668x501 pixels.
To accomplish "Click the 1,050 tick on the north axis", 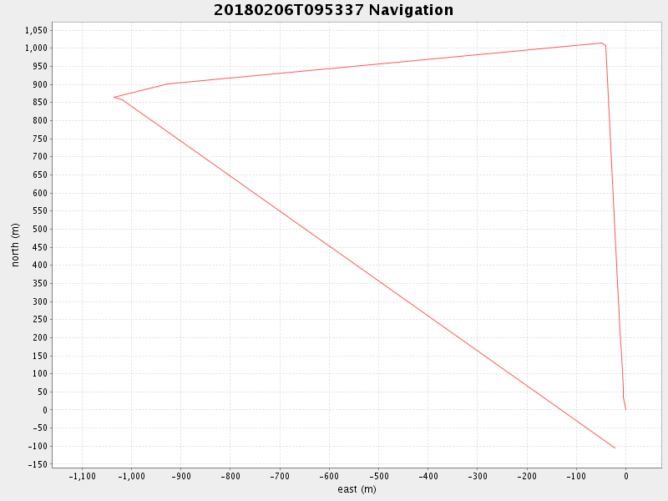I will pyautogui.click(x=37, y=30).
